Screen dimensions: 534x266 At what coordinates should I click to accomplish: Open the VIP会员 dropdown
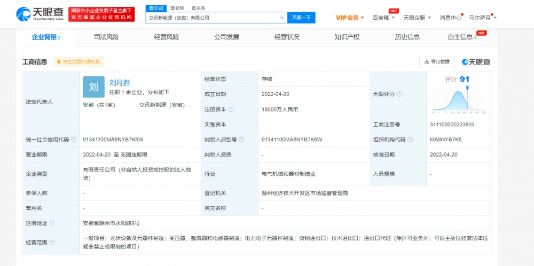tap(350, 18)
